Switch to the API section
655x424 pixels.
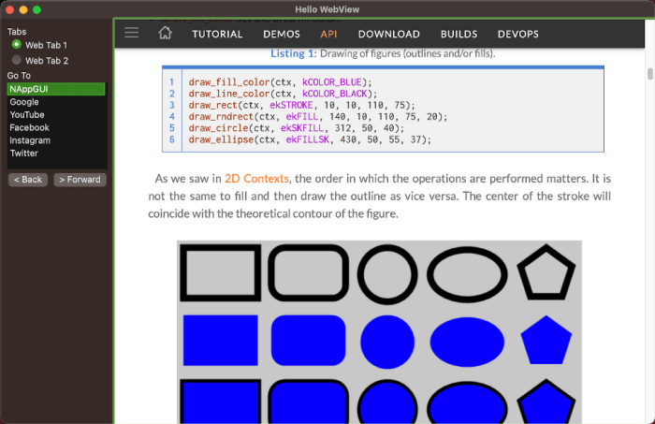pos(329,34)
